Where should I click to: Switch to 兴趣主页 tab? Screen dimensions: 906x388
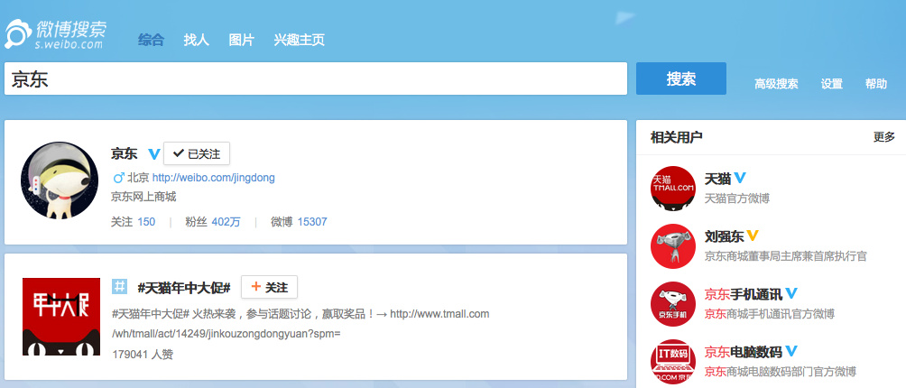300,40
